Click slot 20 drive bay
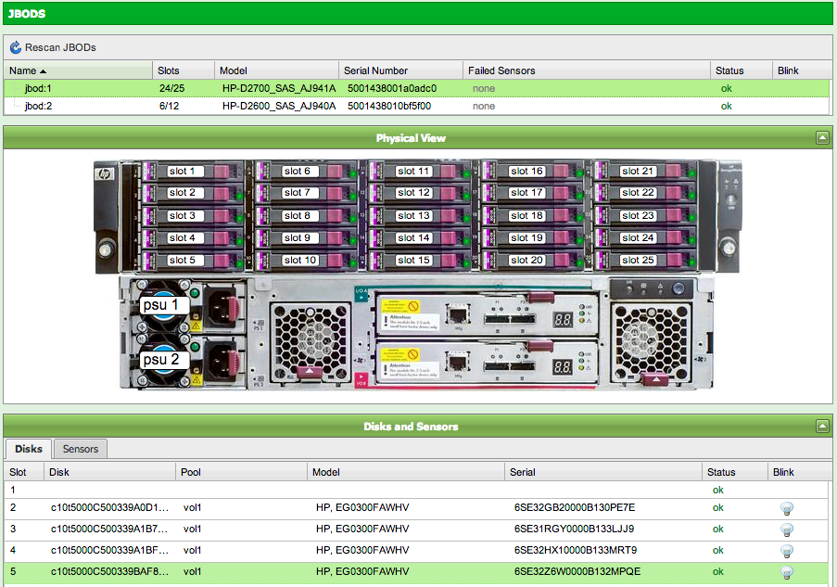The image size is (837, 587). (526, 261)
